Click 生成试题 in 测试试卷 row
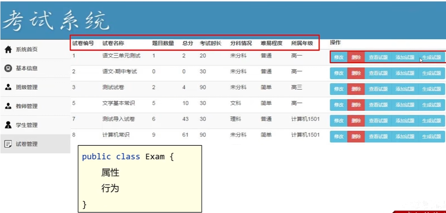Image resolution: width=446 pixels, height=213 pixels. (x=431, y=89)
